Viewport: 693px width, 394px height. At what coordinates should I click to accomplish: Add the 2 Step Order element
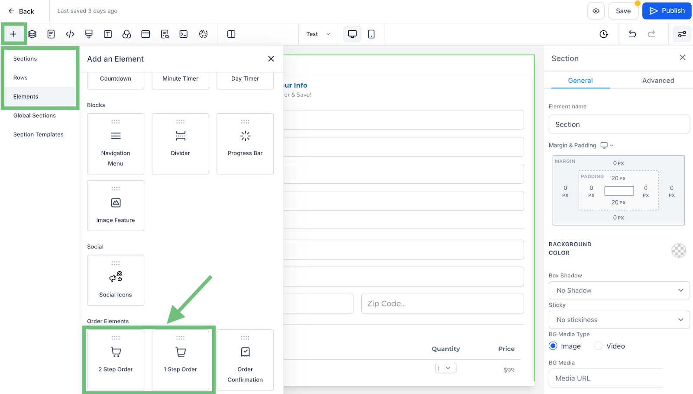(116, 360)
